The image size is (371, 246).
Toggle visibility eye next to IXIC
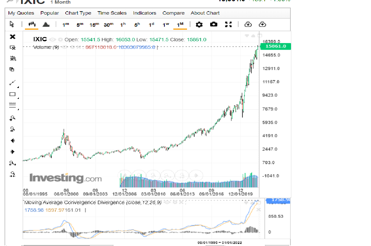point(52,39)
